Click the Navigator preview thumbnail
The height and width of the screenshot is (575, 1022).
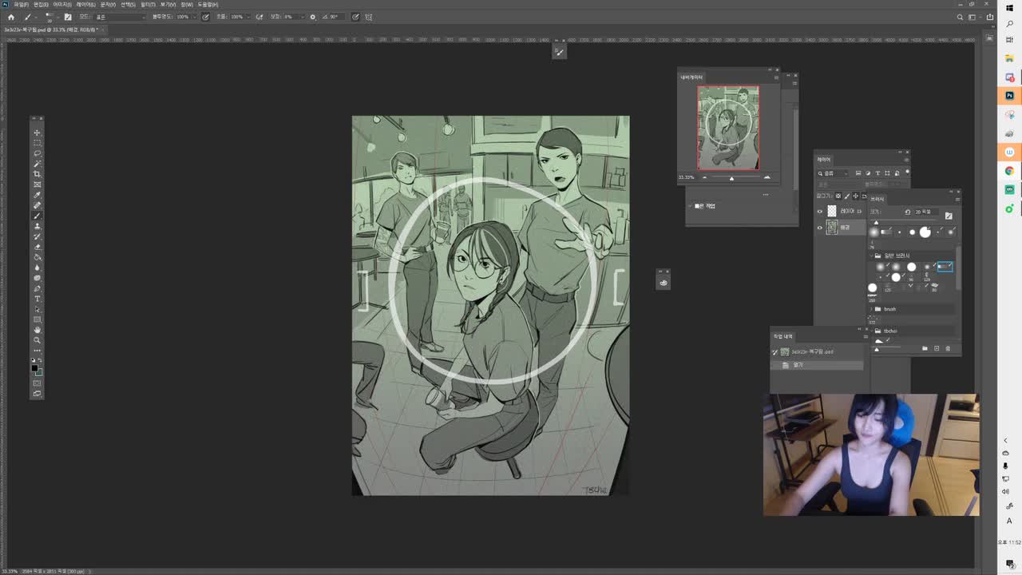pyautogui.click(x=727, y=128)
